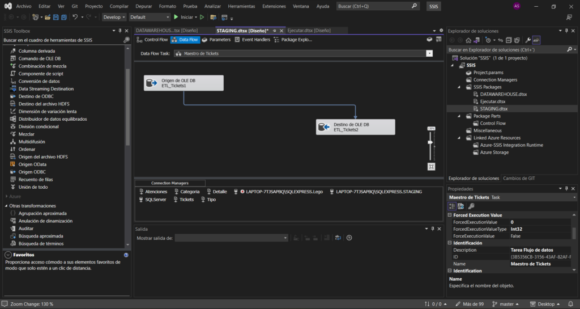Toggle pin on SSIS Toolbox panel
The width and height of the screenshot is (580, 309).
point(120,31)
